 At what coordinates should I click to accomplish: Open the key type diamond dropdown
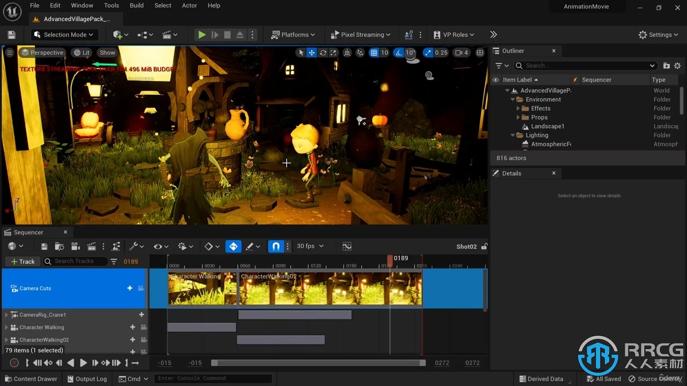point(212,246)
